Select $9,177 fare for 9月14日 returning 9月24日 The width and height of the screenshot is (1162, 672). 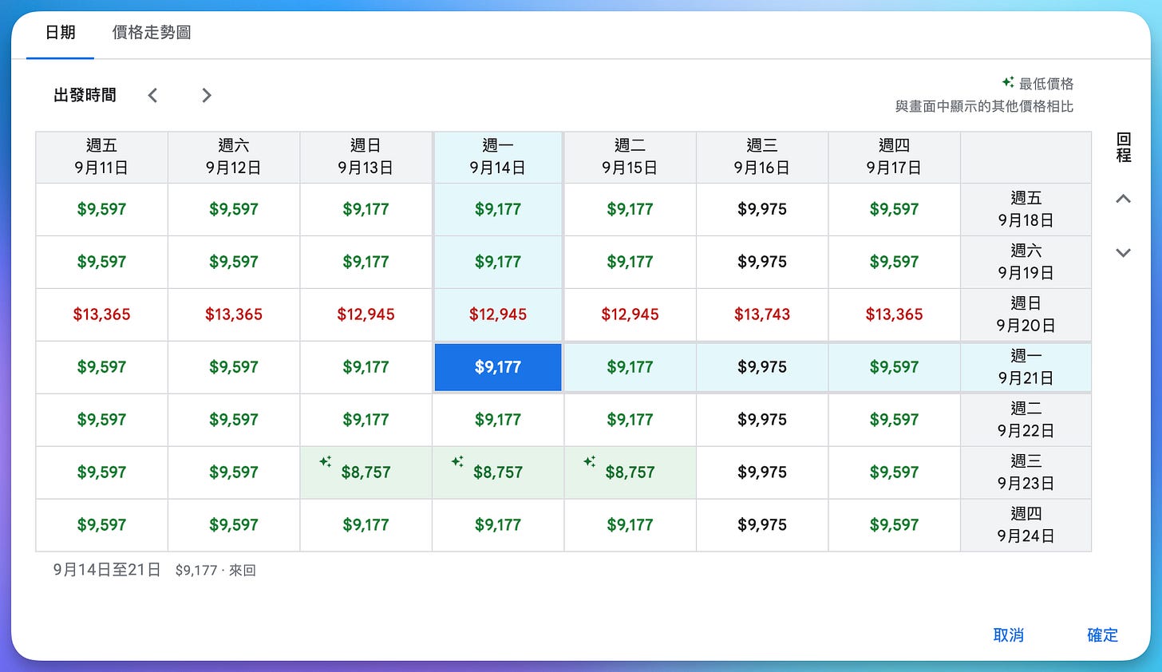tap(498, 525)
